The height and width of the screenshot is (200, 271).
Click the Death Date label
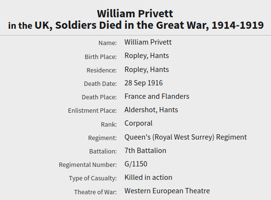pyautogui.click(x=100, y=83)
